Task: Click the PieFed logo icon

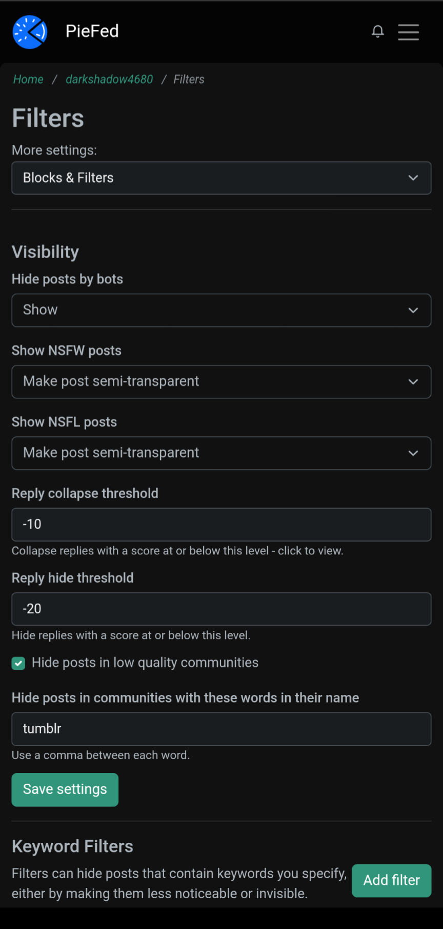Action: click(x=30, y=32)
